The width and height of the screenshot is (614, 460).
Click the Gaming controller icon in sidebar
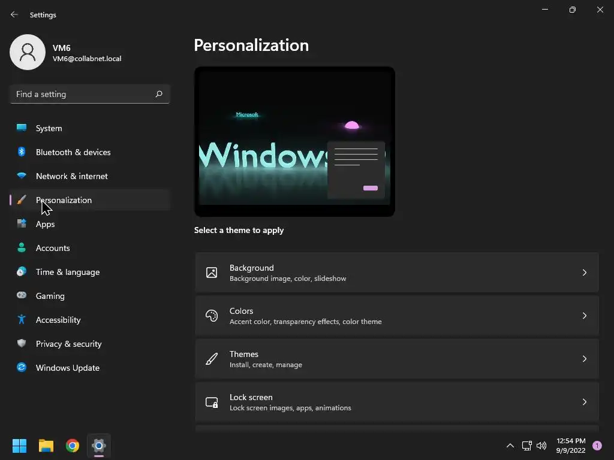[22, 295]
